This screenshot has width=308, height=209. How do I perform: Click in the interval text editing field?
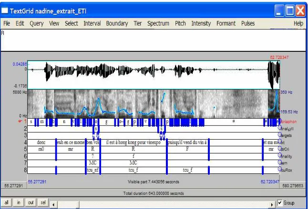click(153, 40)
